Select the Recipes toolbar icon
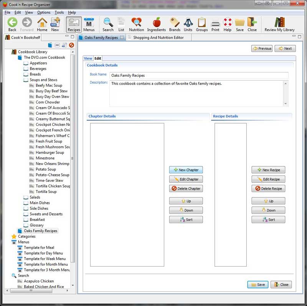This screenshot has height=306, width=307. click(x=74, y=25)
